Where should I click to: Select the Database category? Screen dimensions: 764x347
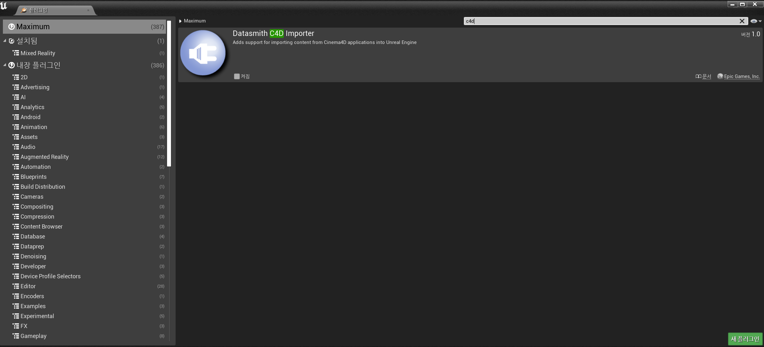[84, 237]
